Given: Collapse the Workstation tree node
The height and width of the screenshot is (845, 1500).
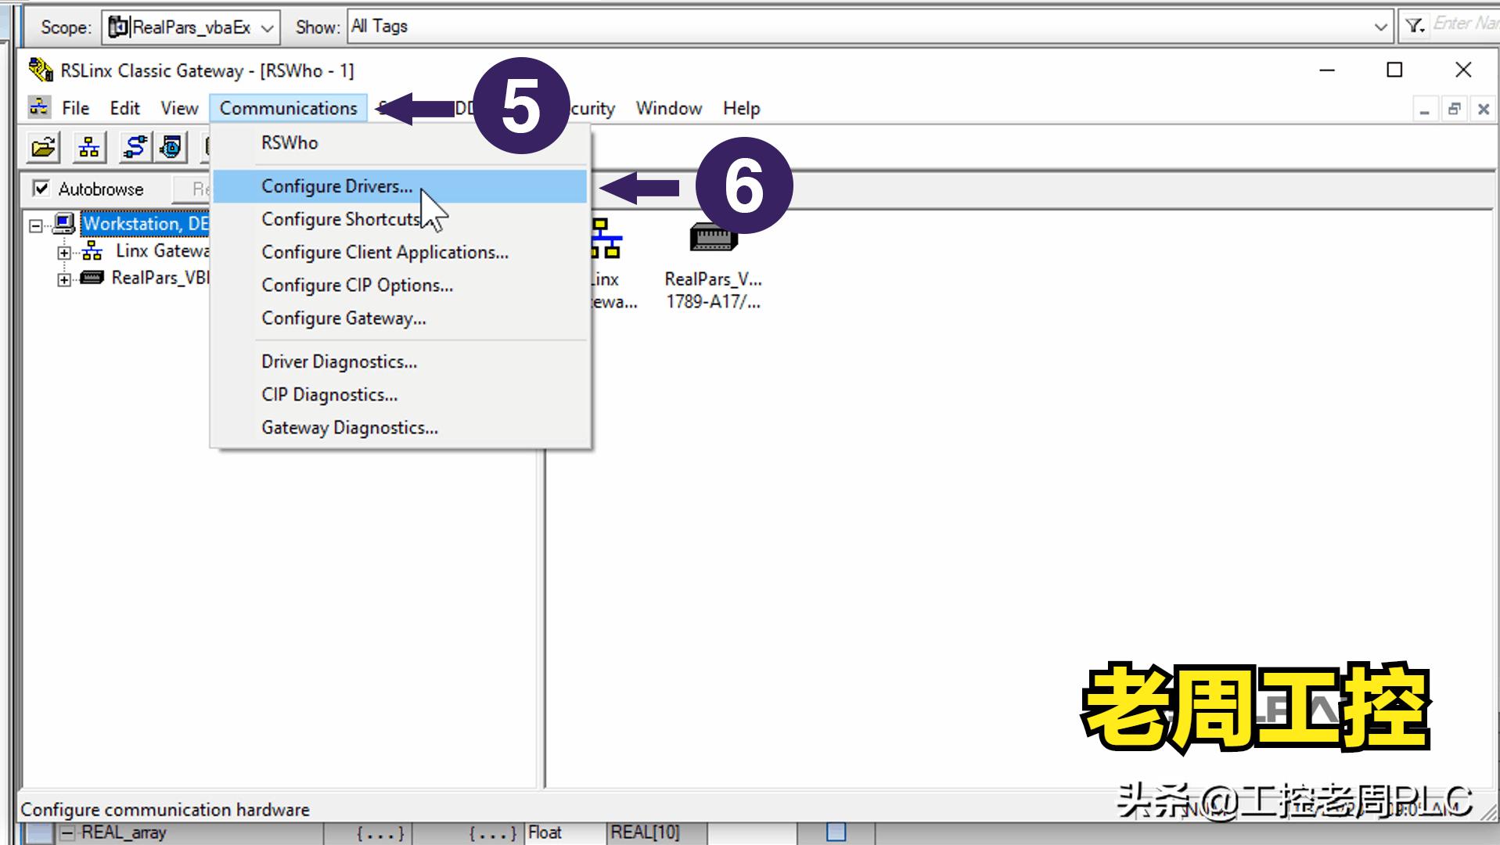Looking at the screenshot, I should 36,225.
